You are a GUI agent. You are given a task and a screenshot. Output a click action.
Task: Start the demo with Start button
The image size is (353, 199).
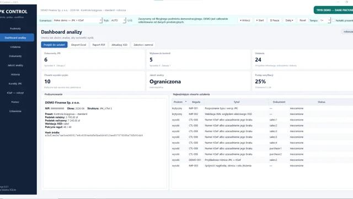[x=260, y=20]
